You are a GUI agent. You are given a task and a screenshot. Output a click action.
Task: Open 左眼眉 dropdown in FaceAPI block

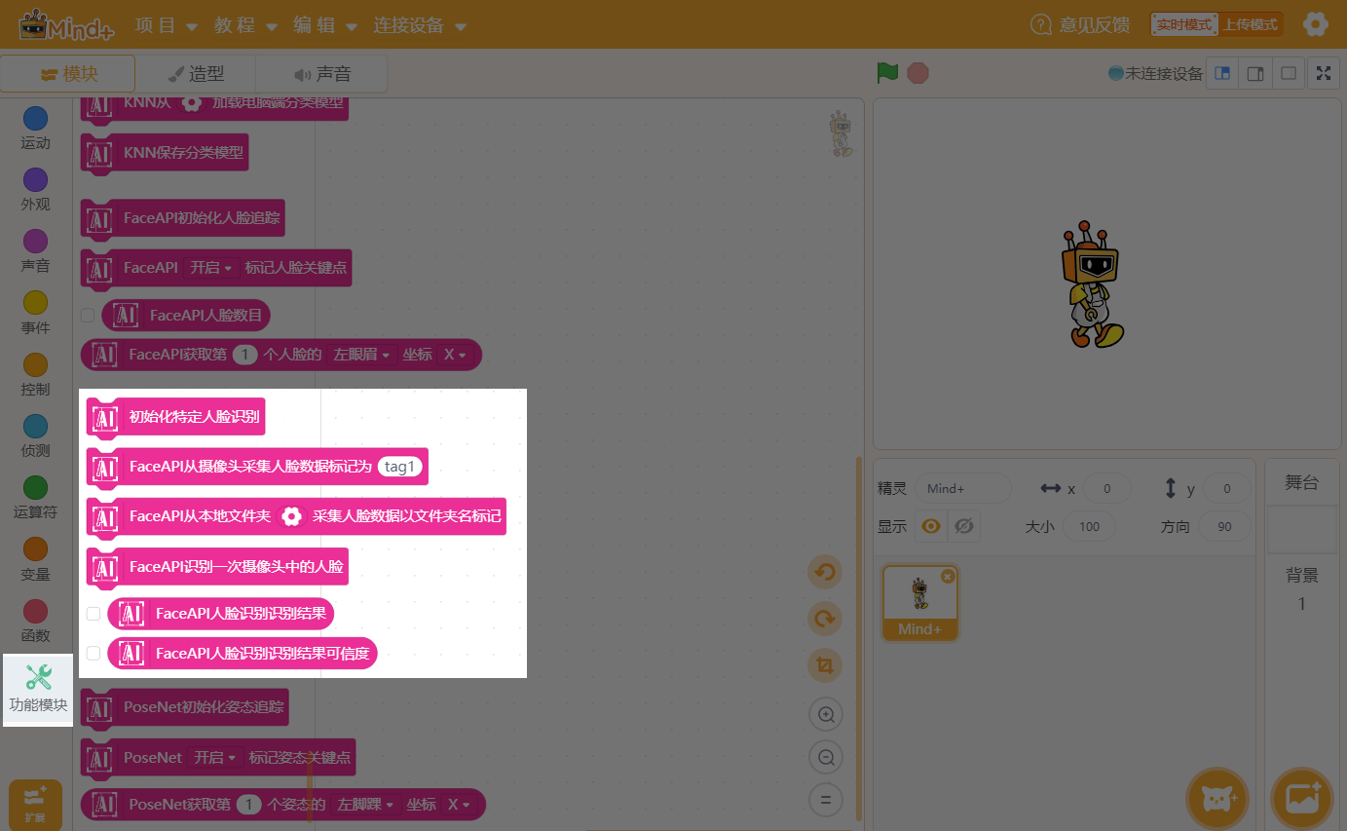(x=361, y=355)
